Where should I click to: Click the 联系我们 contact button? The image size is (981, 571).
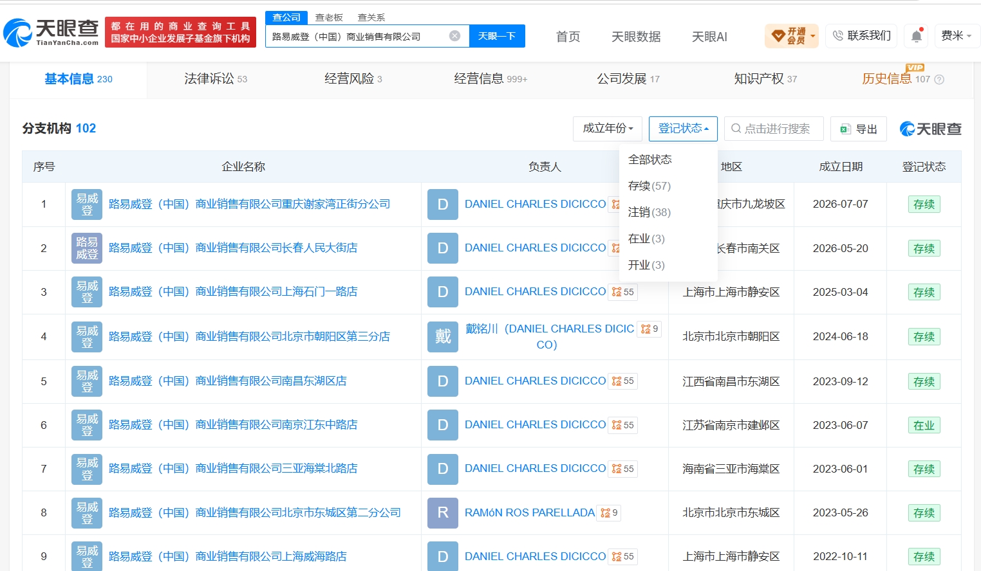861,36
